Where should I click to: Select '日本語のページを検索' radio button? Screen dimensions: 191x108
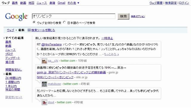(64, 22)
